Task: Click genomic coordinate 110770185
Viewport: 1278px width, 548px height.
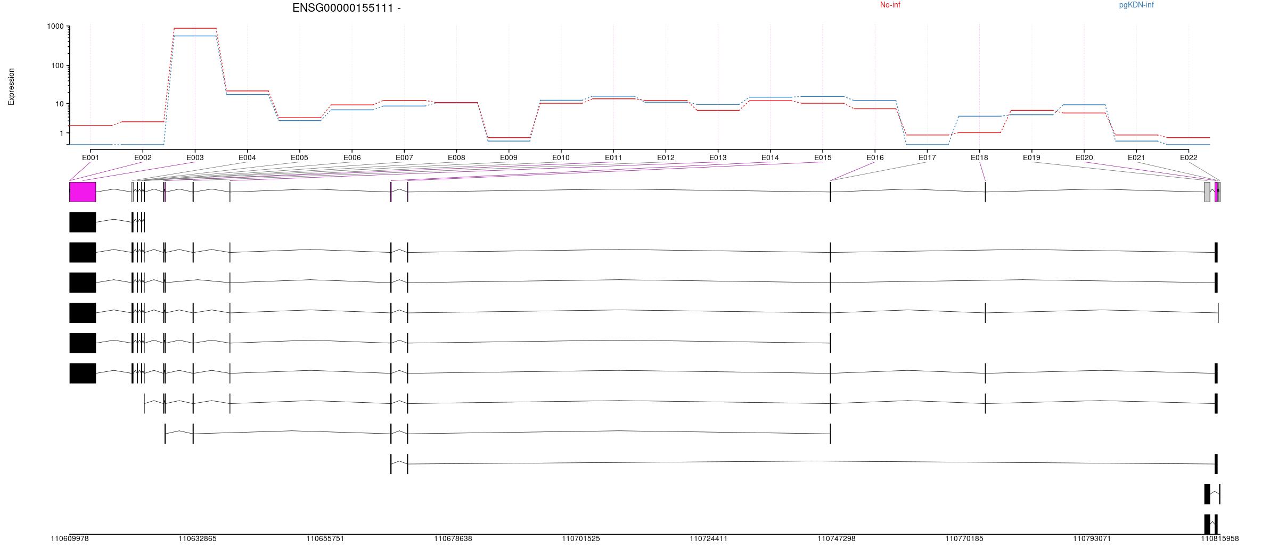Action: [x=964, y=538]
